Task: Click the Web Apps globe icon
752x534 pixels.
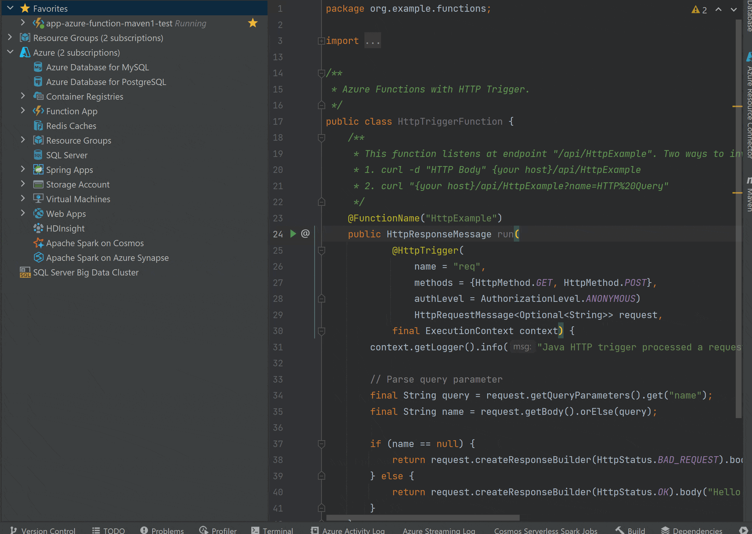Action: (x=38, y=213)
